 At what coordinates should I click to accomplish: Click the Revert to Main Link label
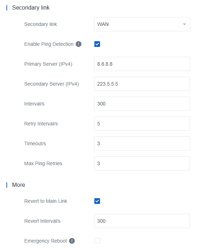point(46,201)
